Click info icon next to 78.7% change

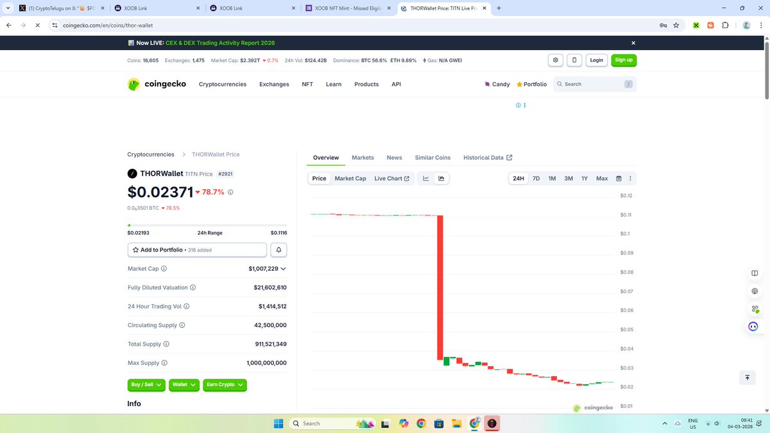(x=230, y=192)
